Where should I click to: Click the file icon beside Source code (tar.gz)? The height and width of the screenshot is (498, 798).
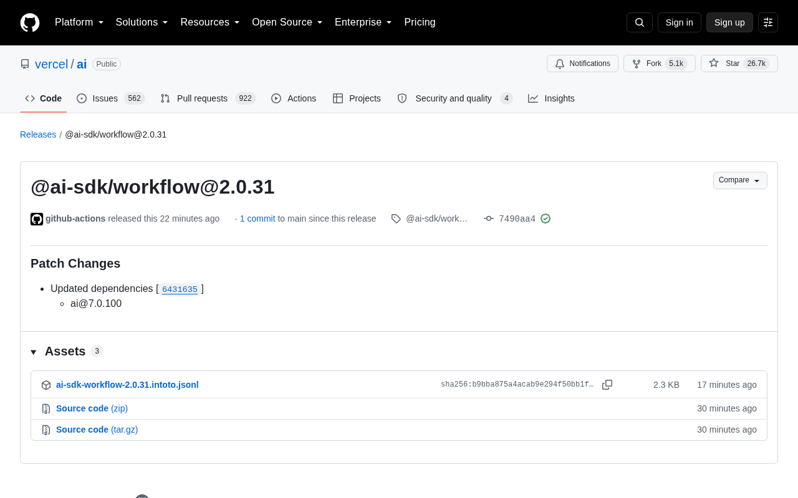click(x=46, y=430)
